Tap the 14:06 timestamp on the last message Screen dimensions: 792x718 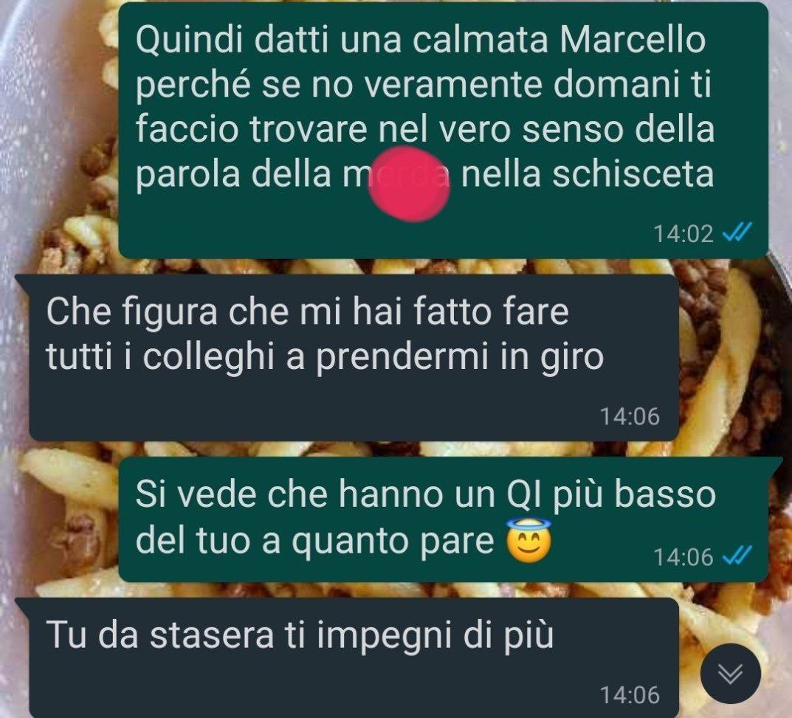[x=630, y=695]
